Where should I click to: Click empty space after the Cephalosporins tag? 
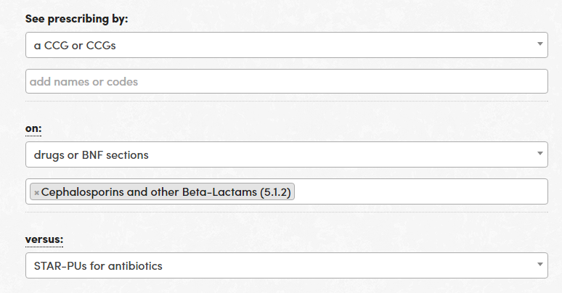coord(421,192)
